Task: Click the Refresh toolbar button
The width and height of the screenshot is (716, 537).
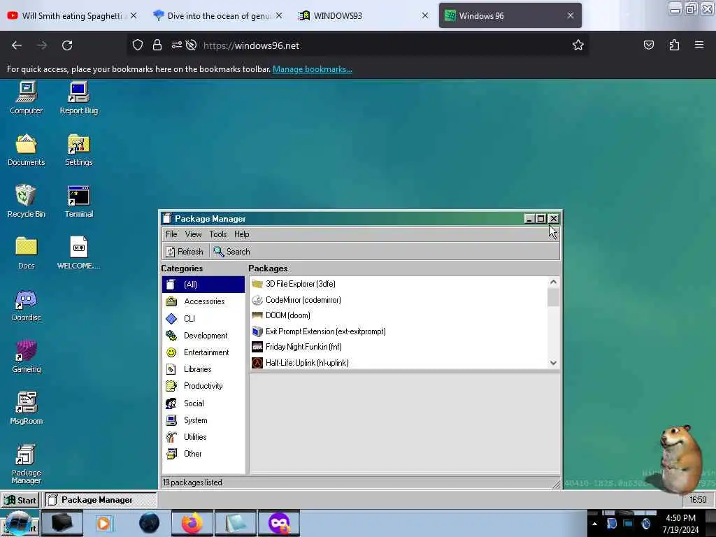Action: [185, 252]
